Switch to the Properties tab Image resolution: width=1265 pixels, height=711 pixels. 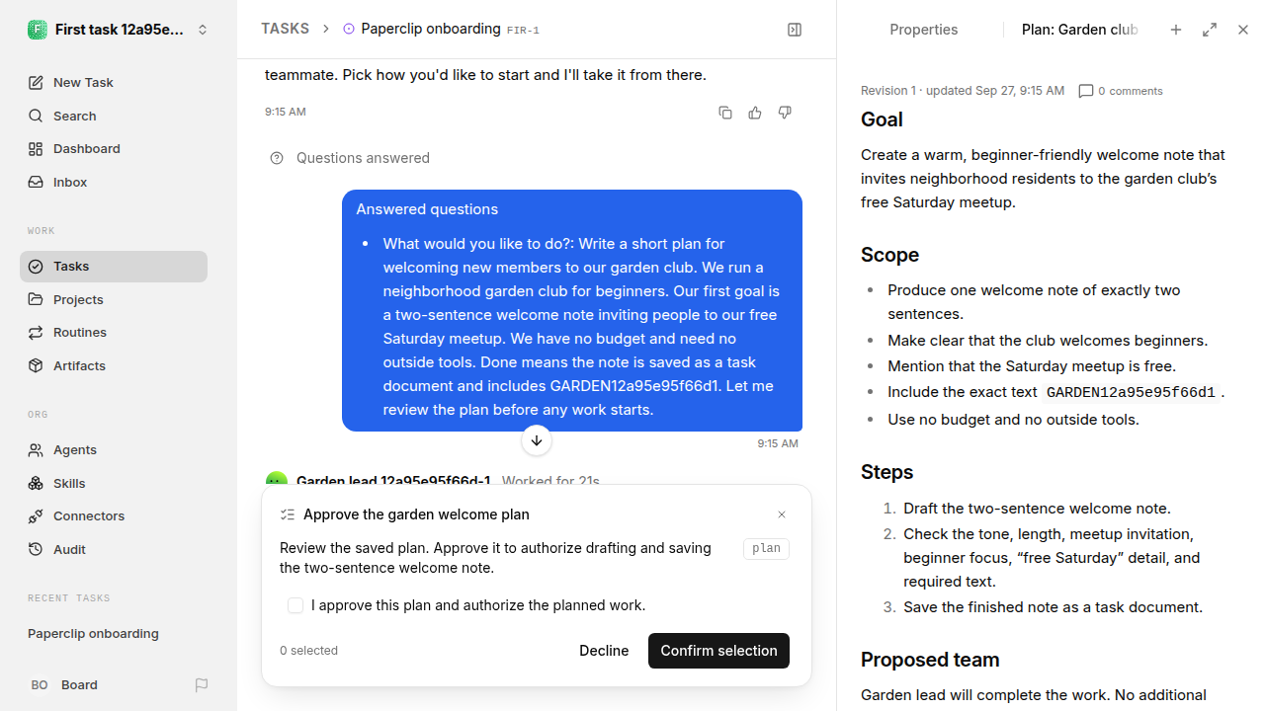click(x=923, y=30)
